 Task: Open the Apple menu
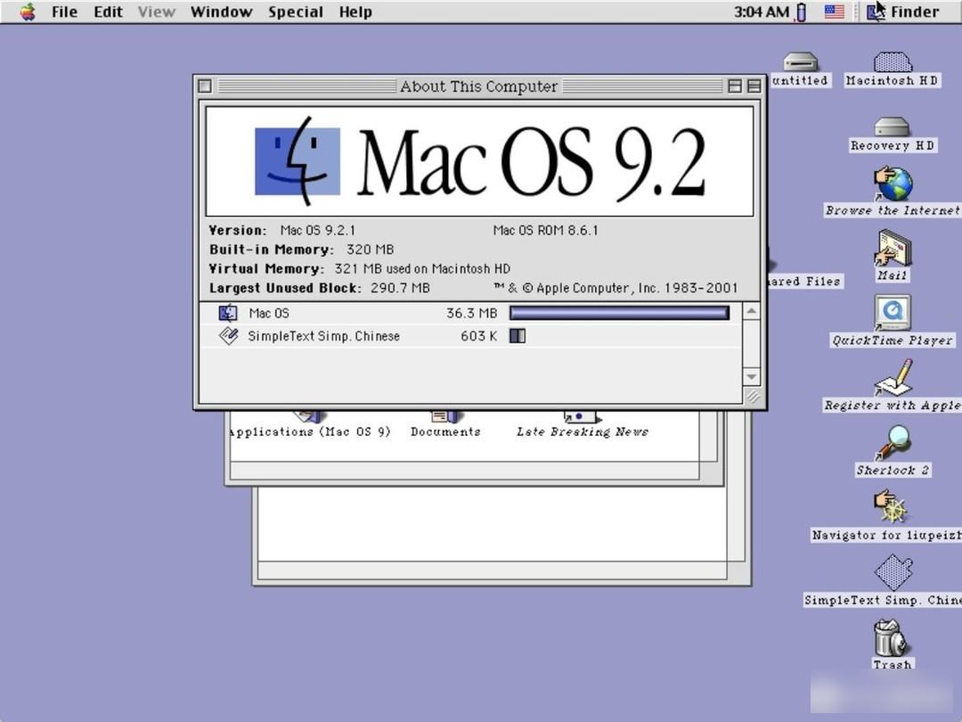tap(27, 12)
